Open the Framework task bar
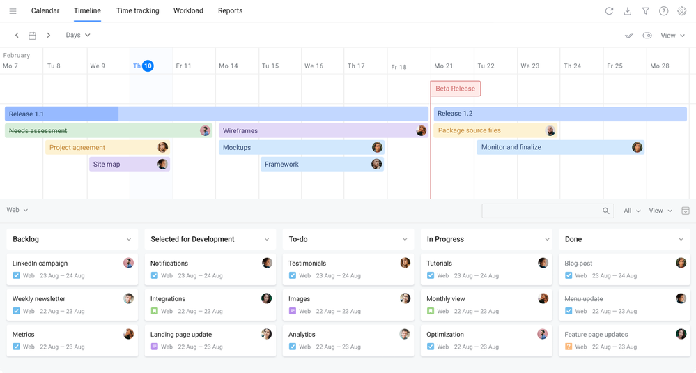 323,165
